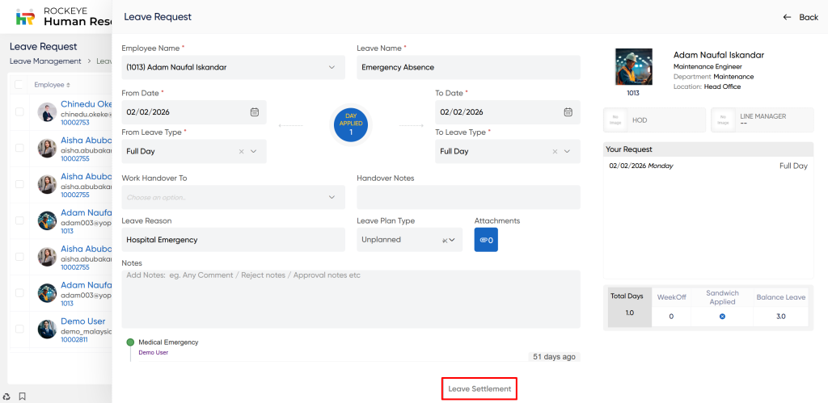The height and width of the screenshot is (403, 828).
Task: Toggle the select-all checkbox in Employee header
Action: pyautogui.click(x=19, y=85)
